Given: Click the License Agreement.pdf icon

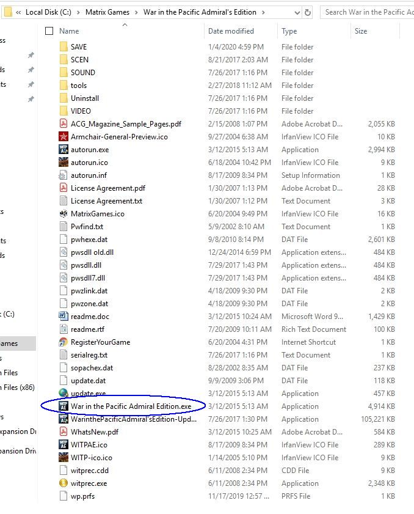Looking at the screenshot, I should 64,188.
